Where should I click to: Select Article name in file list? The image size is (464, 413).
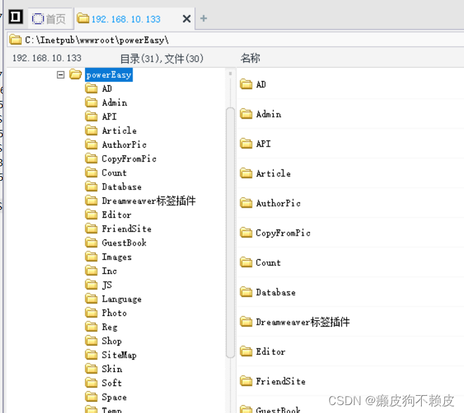pyautogui.click(x=274, y=174)
